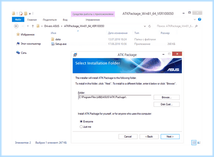Open the Вид ribbon tab
Image resolution: width=214 pixels, height=157 pixels.
click(x=65, y=20)
